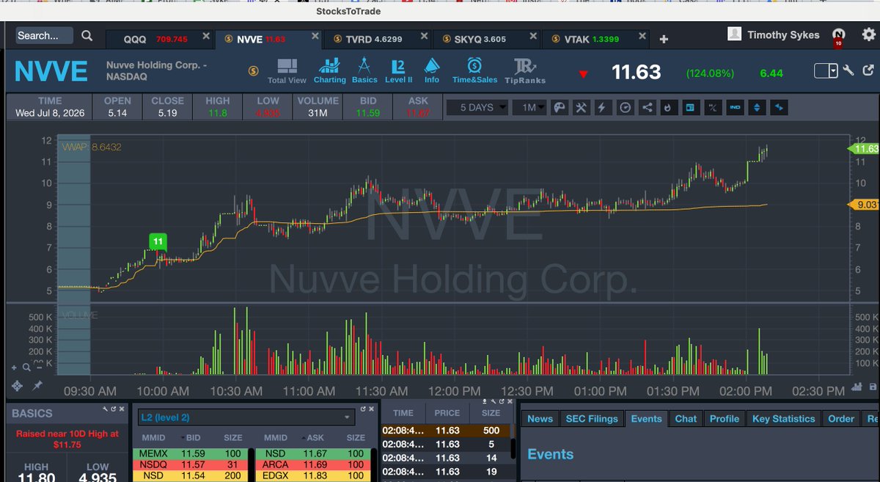Open the Level II window

point(398,71)
